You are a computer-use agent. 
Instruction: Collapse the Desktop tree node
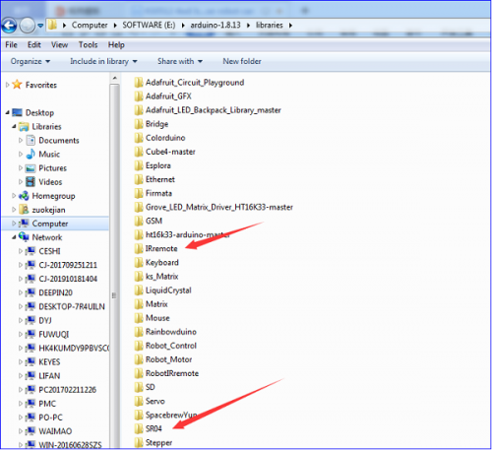tap(7, 112)
